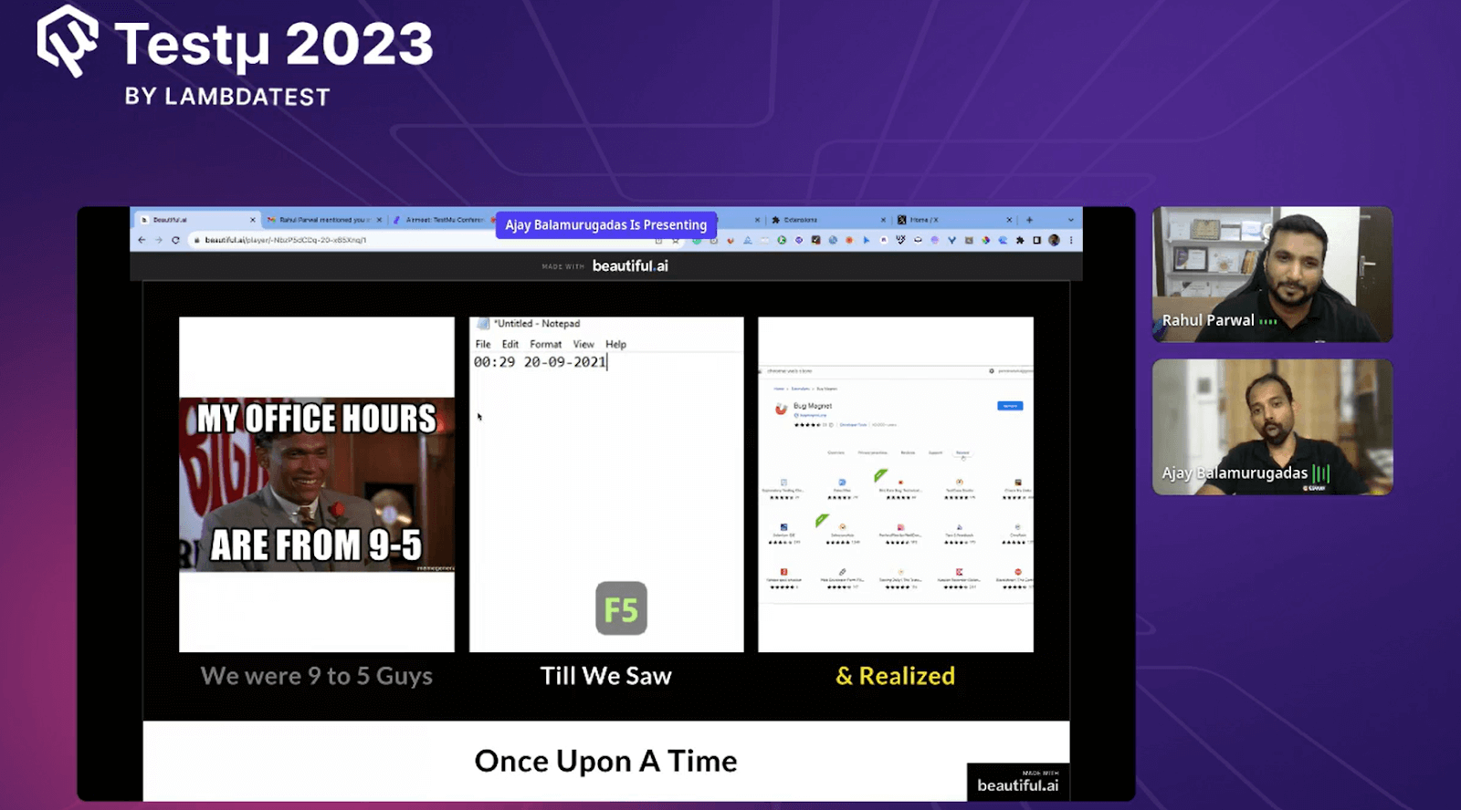The height and width of the screenshot is (810, 1461).
Task: Select Ajay Balamurugadas's video tile
Action: click(1273, 427)
